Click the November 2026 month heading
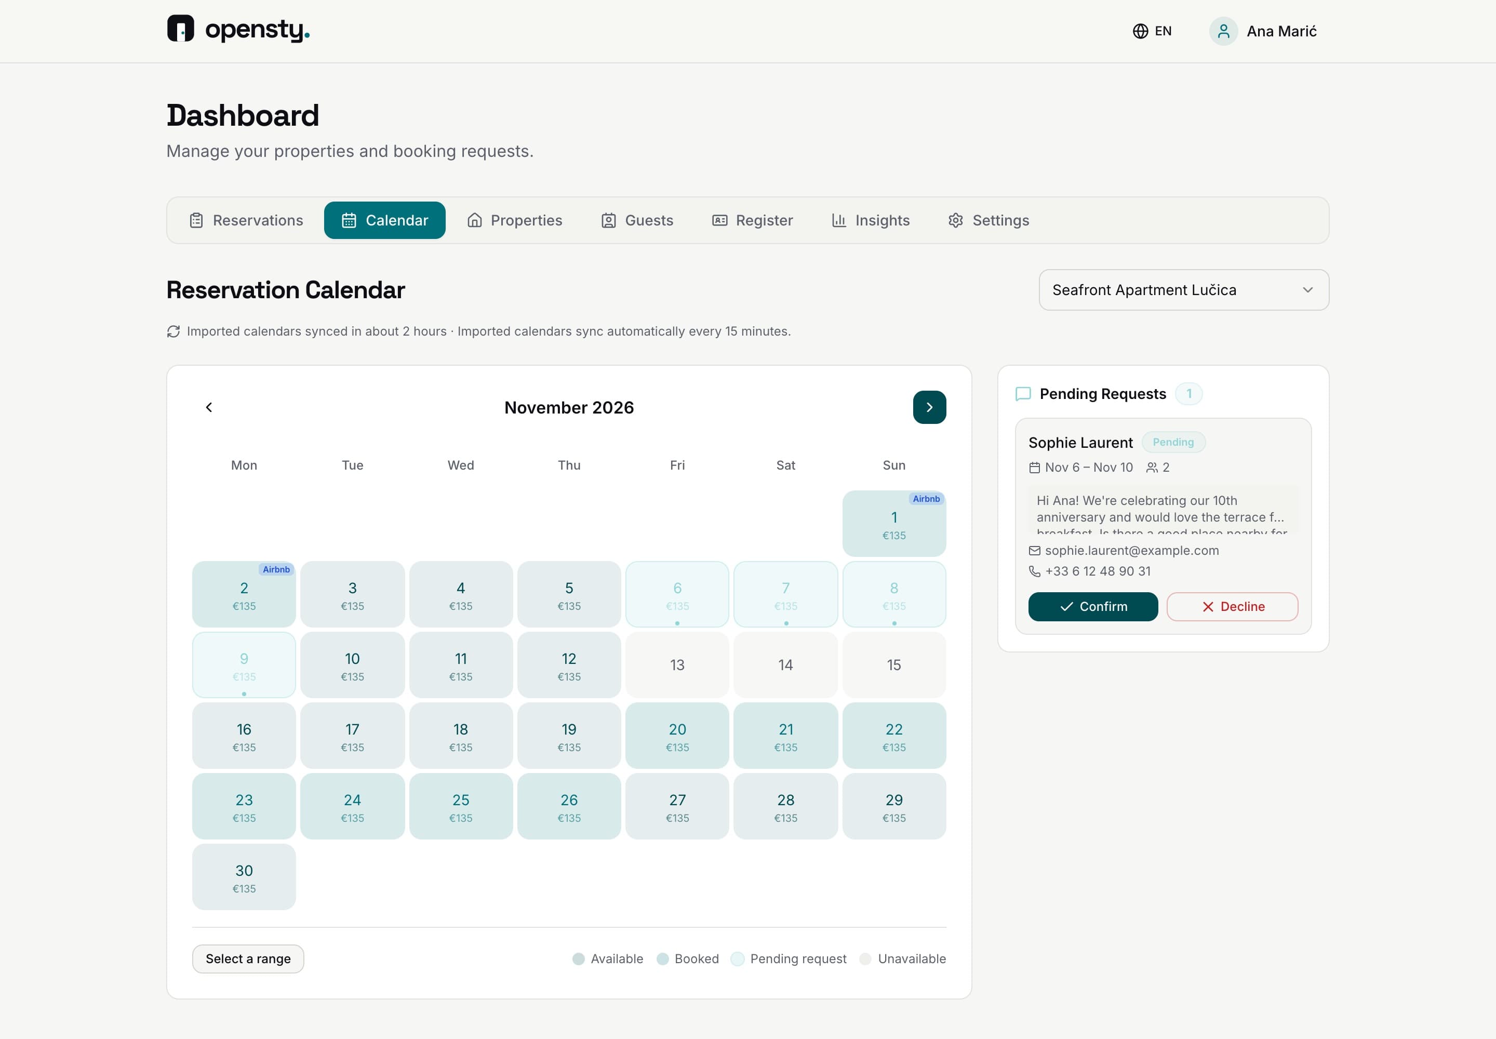 pos(569,407)
